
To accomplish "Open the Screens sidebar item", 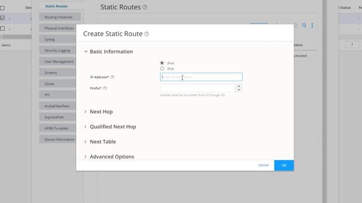I will click(58, 73).
